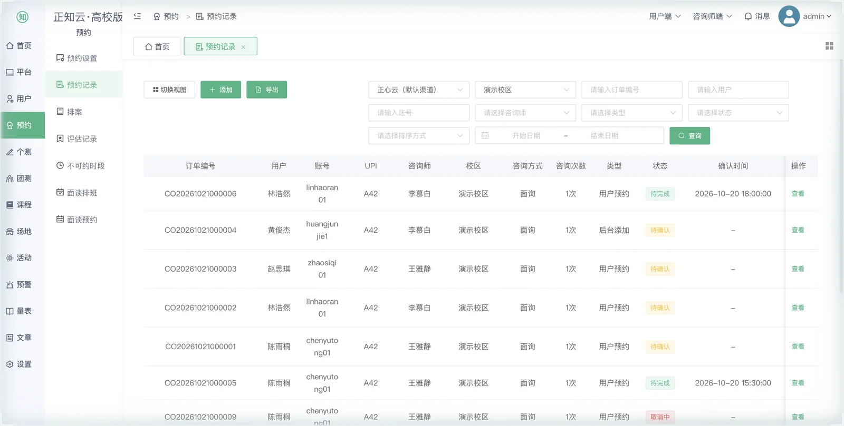Expand the 用户端 dropdown

[665, 16]
